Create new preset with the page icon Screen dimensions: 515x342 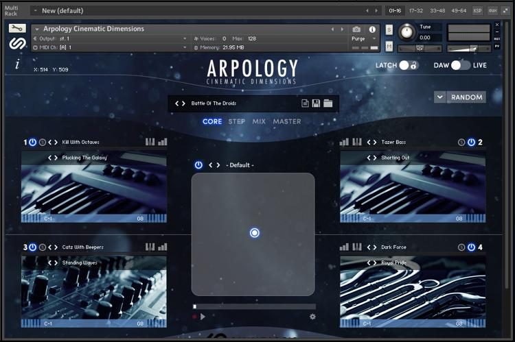(305, 103)
